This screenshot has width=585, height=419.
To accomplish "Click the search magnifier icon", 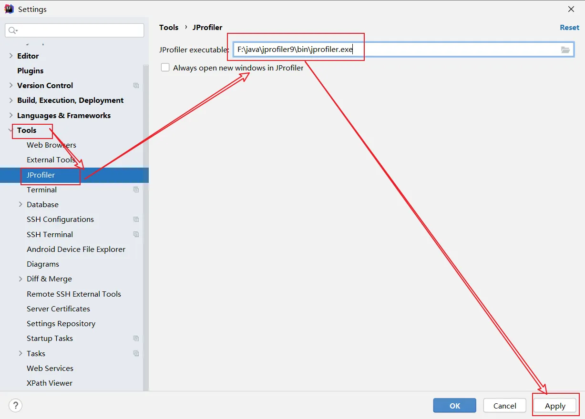I will [x=12, y=30].
